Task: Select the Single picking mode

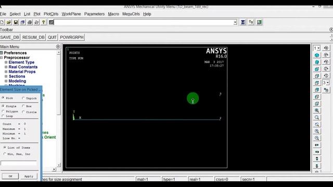Action: pos(3,105)
